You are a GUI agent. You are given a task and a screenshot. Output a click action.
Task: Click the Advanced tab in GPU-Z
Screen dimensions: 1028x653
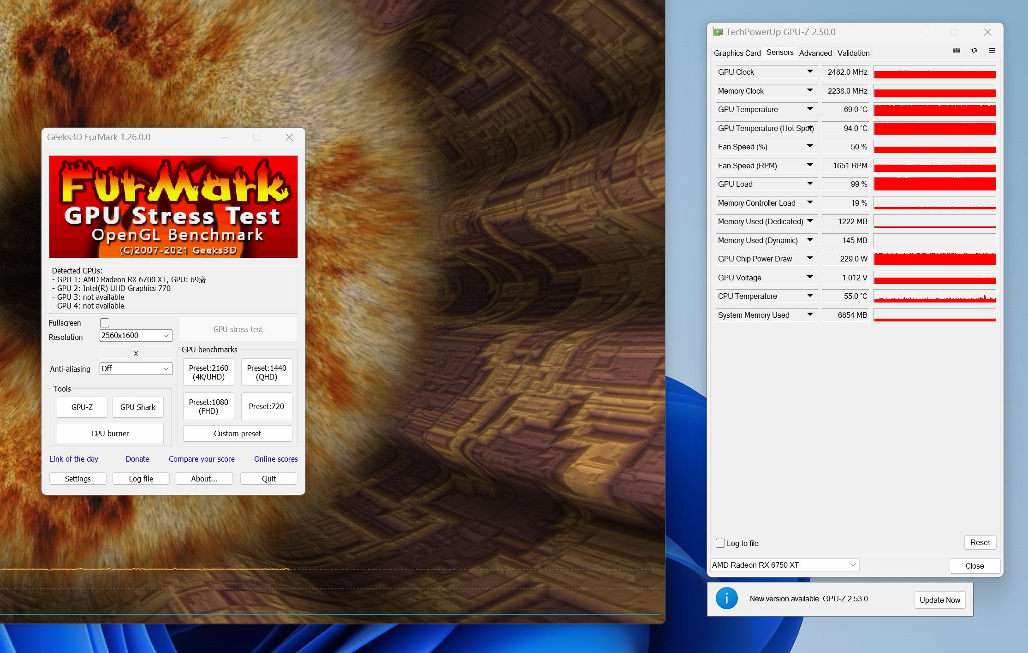[817, 53]
